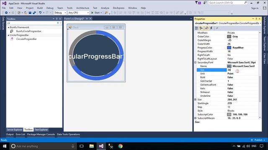Screen dimensions: 268x150
Task: Collapse the SecondaryFont property group
Action: coord(196,62)
